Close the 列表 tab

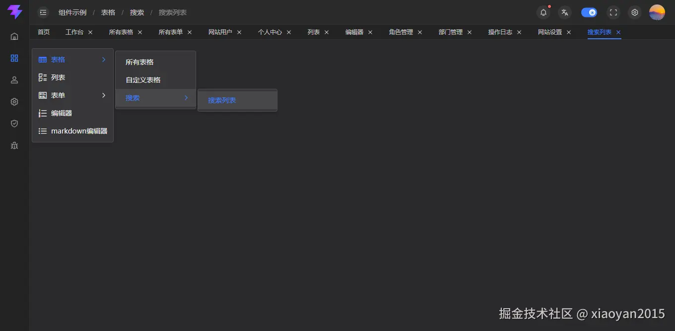pyautogui.click(x=327, y=32)
